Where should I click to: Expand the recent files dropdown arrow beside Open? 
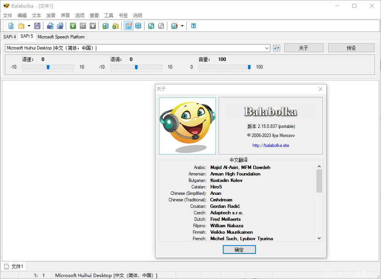pos(29,26)
